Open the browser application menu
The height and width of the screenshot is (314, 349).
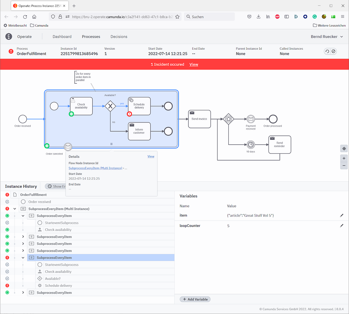343,17
